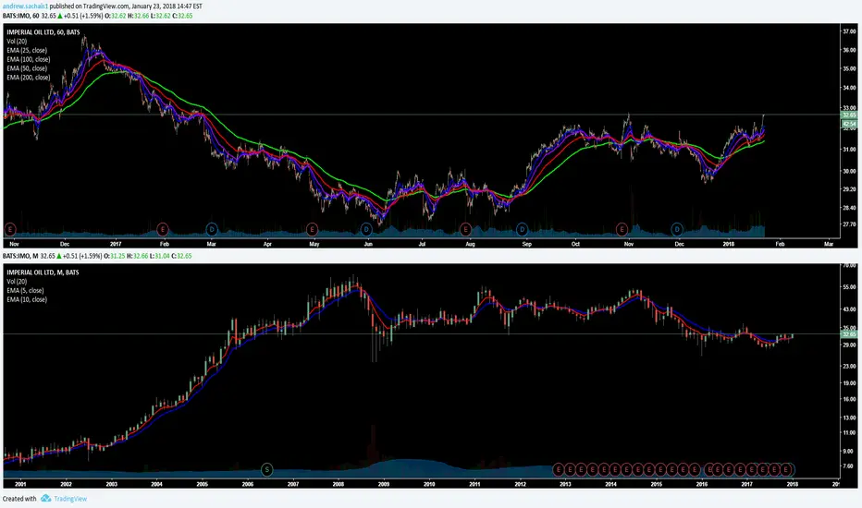Click 2017 label on hourly time axis
Viewport: 862px width, 508px height.
tap(116, 244)
